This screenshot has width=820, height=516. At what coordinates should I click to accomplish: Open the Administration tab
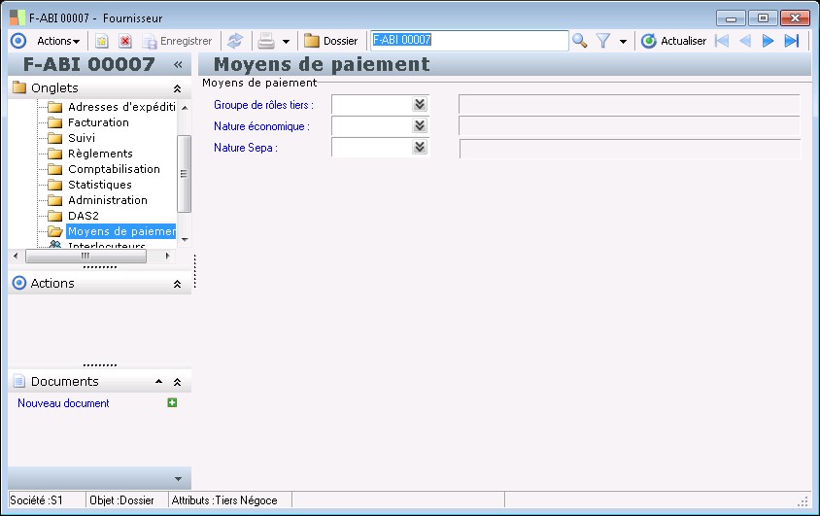108,200
